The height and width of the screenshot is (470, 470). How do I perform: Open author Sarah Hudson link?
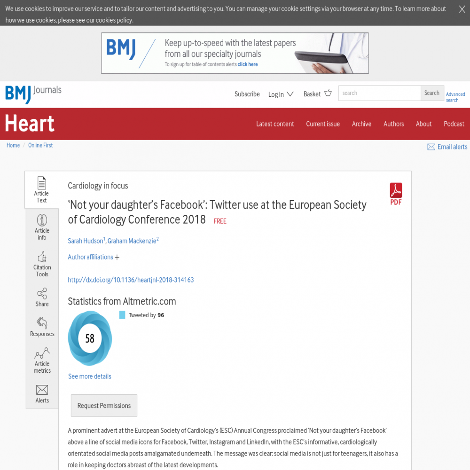(x=86, y=241)
